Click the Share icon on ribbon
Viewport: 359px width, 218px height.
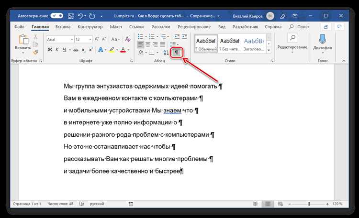[326, 27]
